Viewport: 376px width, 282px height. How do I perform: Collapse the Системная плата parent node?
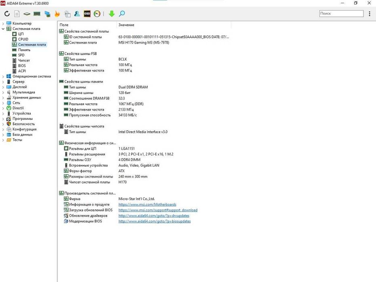tap(3, 29)
